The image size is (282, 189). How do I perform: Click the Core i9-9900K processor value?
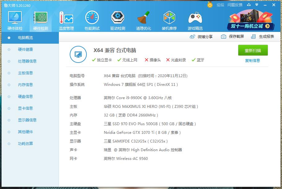click(138, 98)
